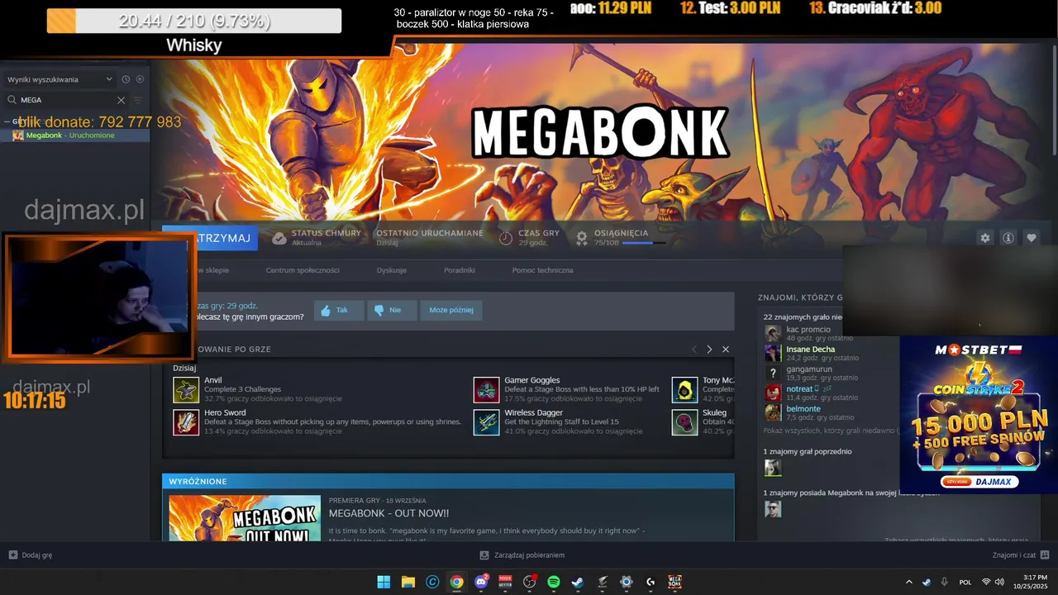The height and width of the screenshot is (595, 1058).
Task: Open Megabonk game icon in taskbar
Action: click(674, 582)
